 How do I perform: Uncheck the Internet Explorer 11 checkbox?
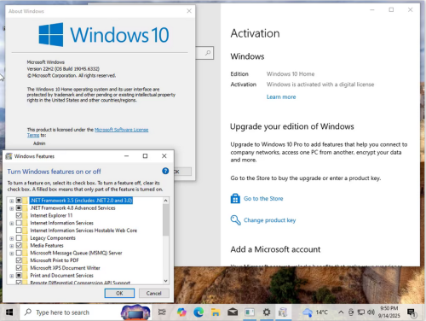pyautogui.click(x=19, y=215)
